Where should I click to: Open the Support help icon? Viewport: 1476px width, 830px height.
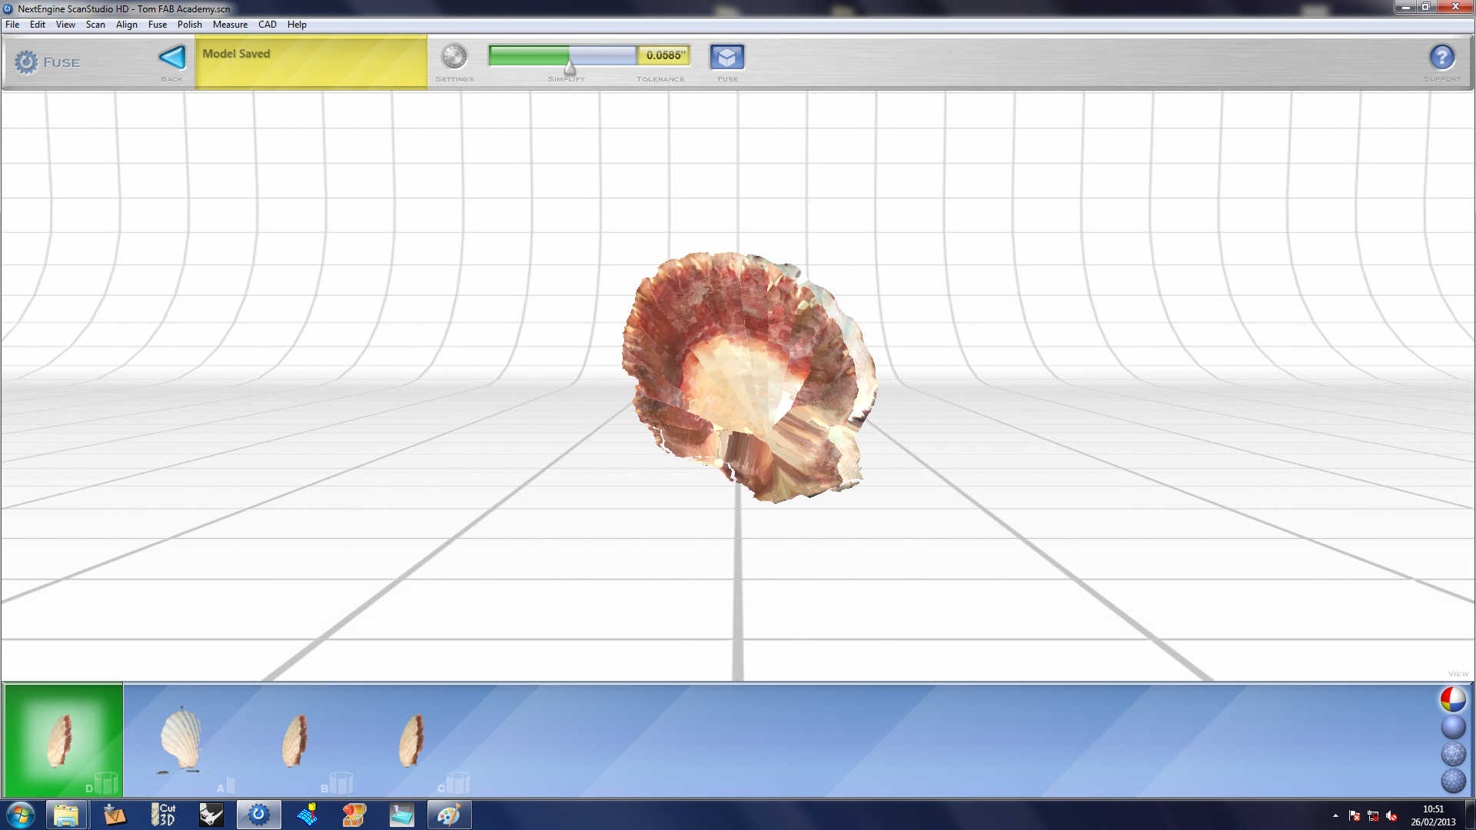[1441, 57]
